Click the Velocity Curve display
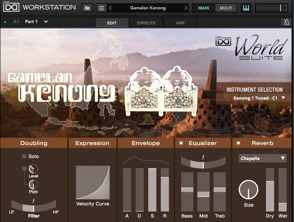This screenshot has height=222, width=294. (x=93, y=182)
